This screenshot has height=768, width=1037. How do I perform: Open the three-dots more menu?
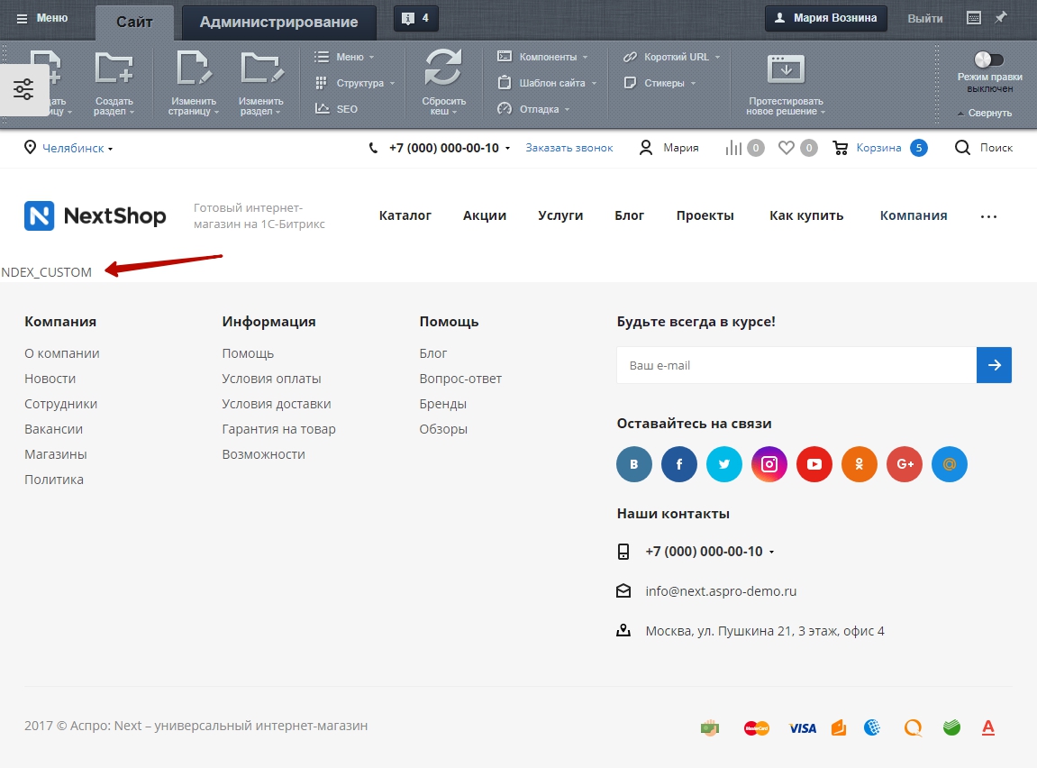coord(988,216)
